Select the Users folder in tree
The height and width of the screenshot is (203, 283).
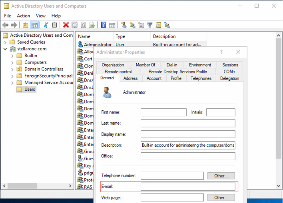[30, 90]
